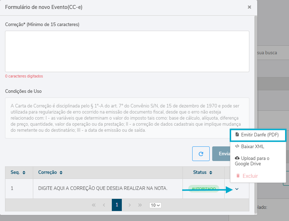Image resolution: width=289 pixels, height=221 pixels.
Task: Click the trash icon beside Excluir
Action: click(x=238, y=176)
